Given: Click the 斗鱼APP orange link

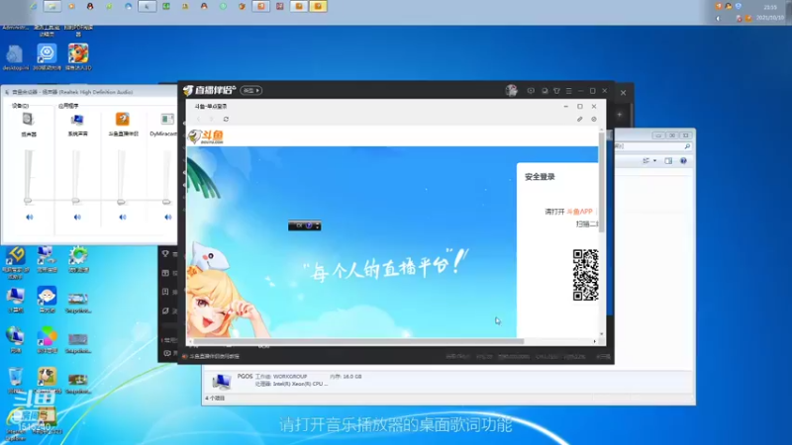Looking at the screenshot, I should point(579,212).
